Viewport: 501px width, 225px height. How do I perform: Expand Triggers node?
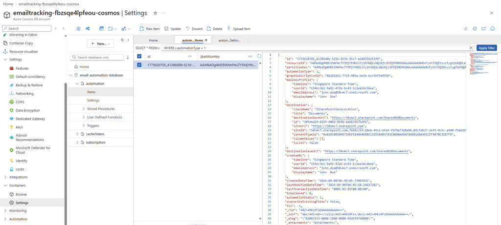84,125
